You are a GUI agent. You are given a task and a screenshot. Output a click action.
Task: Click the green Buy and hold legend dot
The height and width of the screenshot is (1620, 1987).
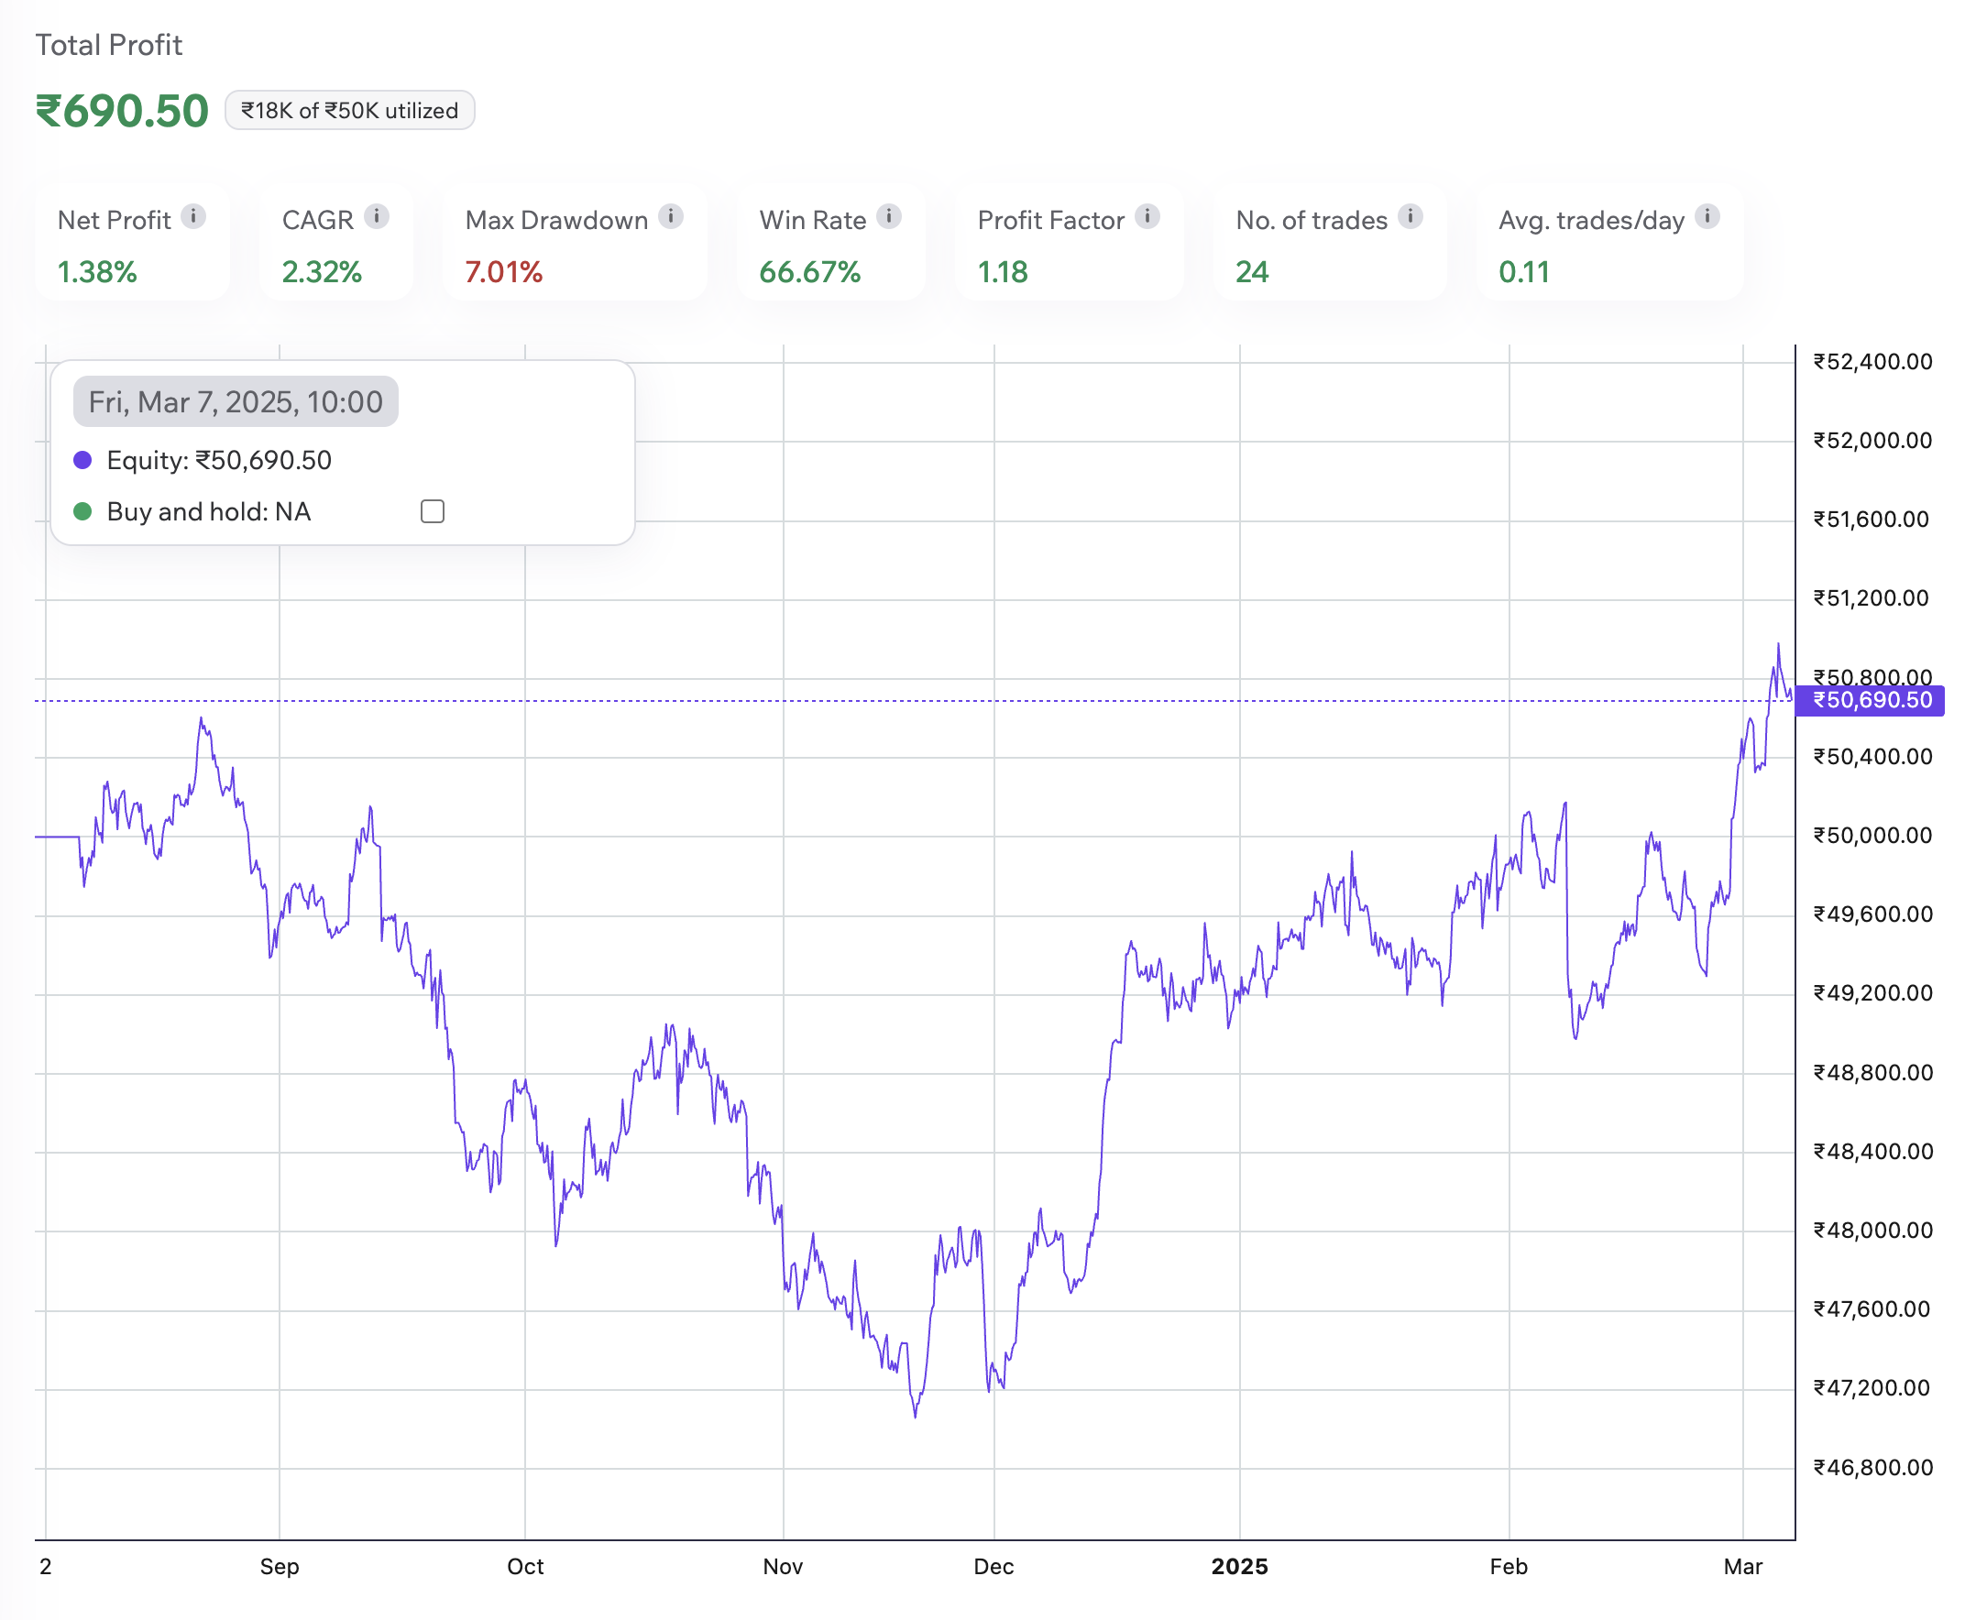pyautogui.click(x=83, y=510)
